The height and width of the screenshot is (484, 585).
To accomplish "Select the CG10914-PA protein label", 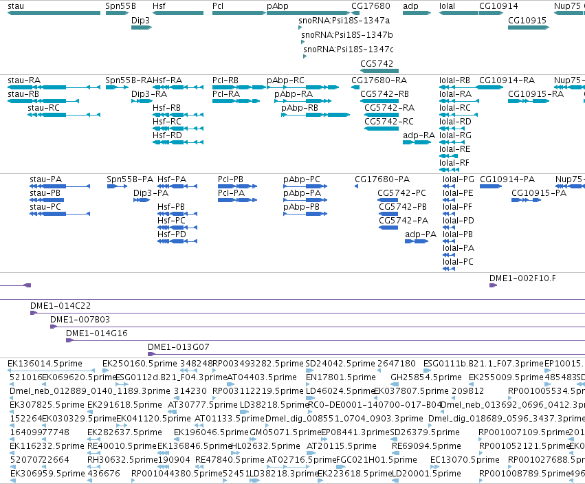I will [507, 179].
